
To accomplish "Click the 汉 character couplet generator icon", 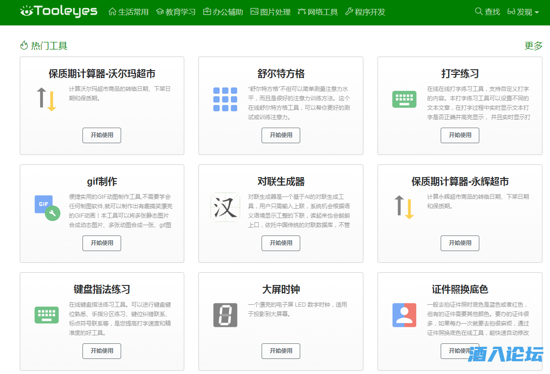I will point(225,207).
